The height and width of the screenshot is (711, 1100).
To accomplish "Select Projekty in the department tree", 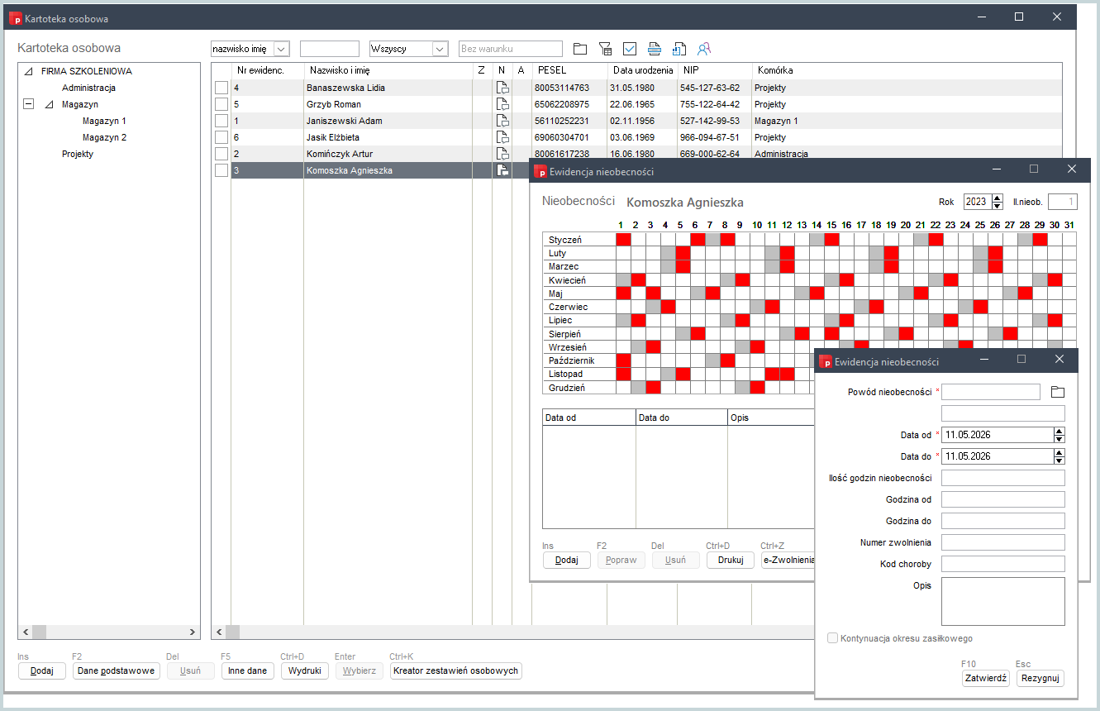I will [x=78, y=154].
